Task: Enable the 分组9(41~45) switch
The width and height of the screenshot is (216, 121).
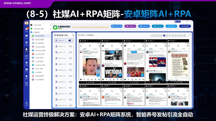Action: click(70, 88)
